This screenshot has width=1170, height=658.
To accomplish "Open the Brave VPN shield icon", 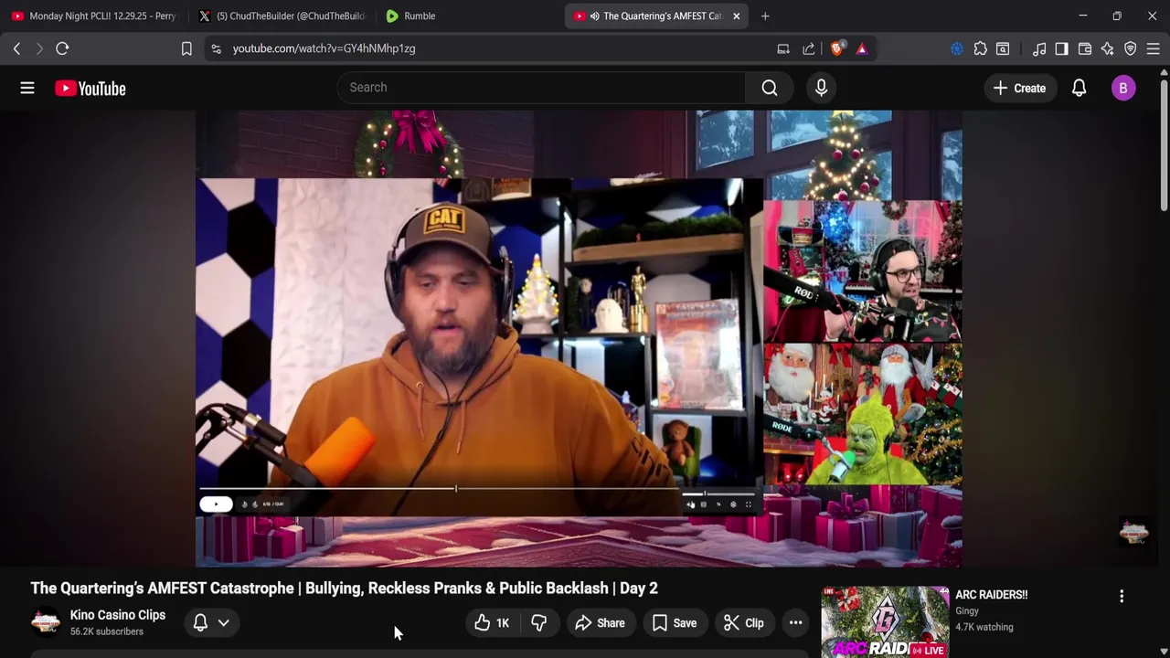I will (x=1131, y=48).
